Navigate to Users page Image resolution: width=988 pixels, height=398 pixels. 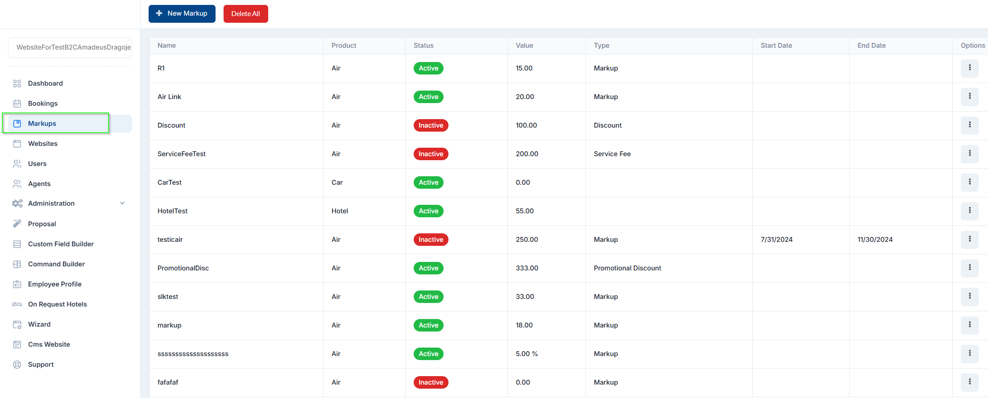[x=70, y=164]
